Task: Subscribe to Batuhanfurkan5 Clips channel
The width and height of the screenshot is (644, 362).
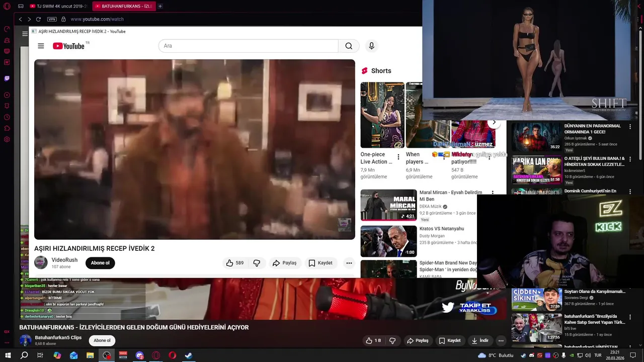Action: 102,340
